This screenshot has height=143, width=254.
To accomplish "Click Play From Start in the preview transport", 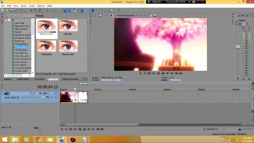I will 149,73.
